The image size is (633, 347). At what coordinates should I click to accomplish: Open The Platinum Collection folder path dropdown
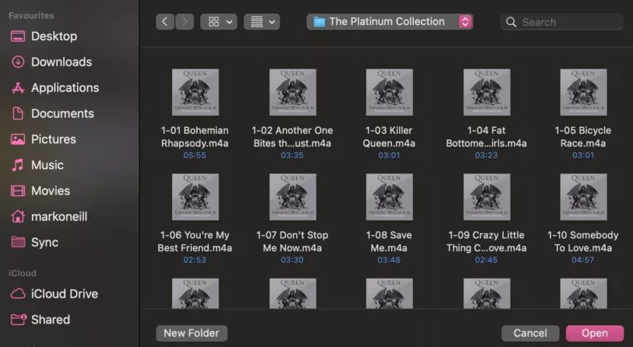[x=390, y=22]
